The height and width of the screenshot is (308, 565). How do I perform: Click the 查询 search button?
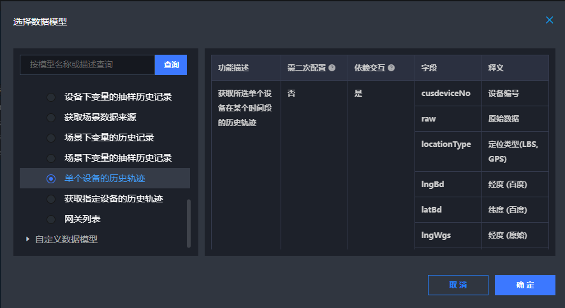(x=171, y=65)
